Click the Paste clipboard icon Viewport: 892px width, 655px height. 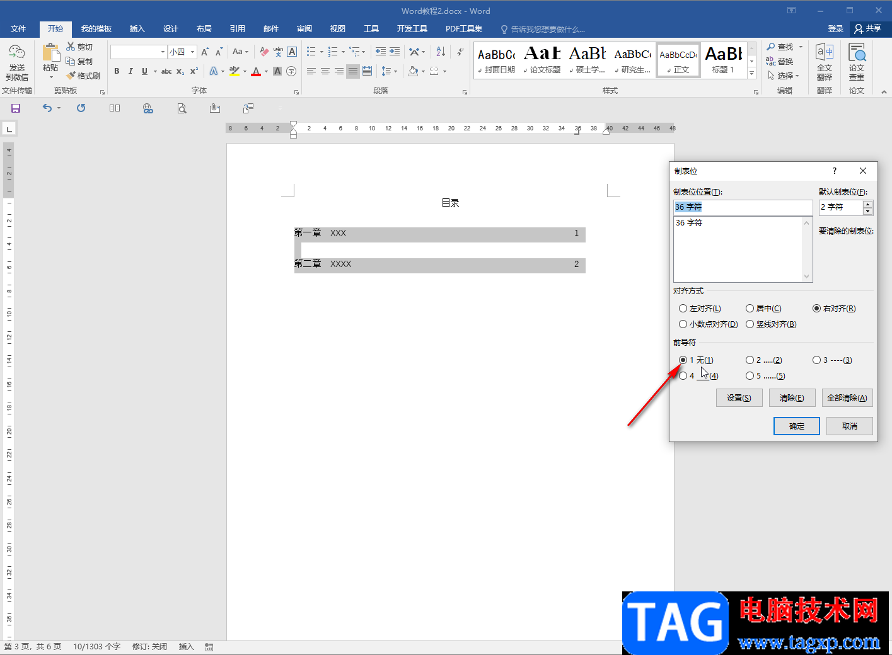pos(50,53)
